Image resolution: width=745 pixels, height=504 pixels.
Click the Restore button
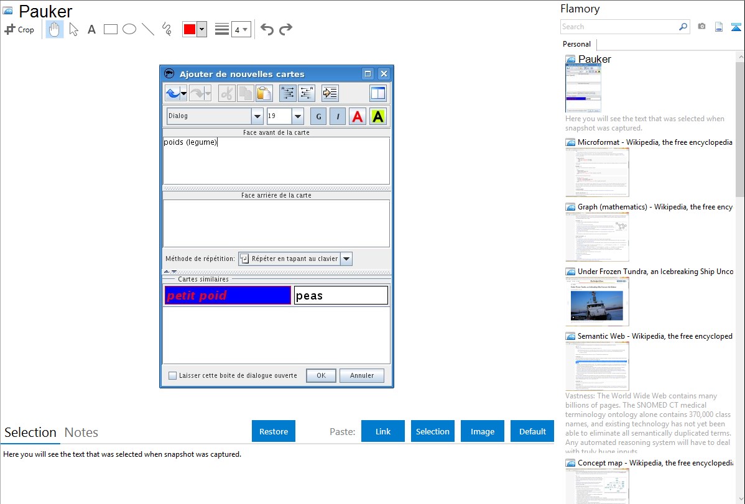click(x=274, y=431)
